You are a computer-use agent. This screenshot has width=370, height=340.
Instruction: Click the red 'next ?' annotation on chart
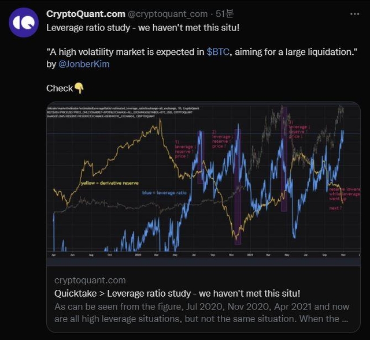[335, 208]
